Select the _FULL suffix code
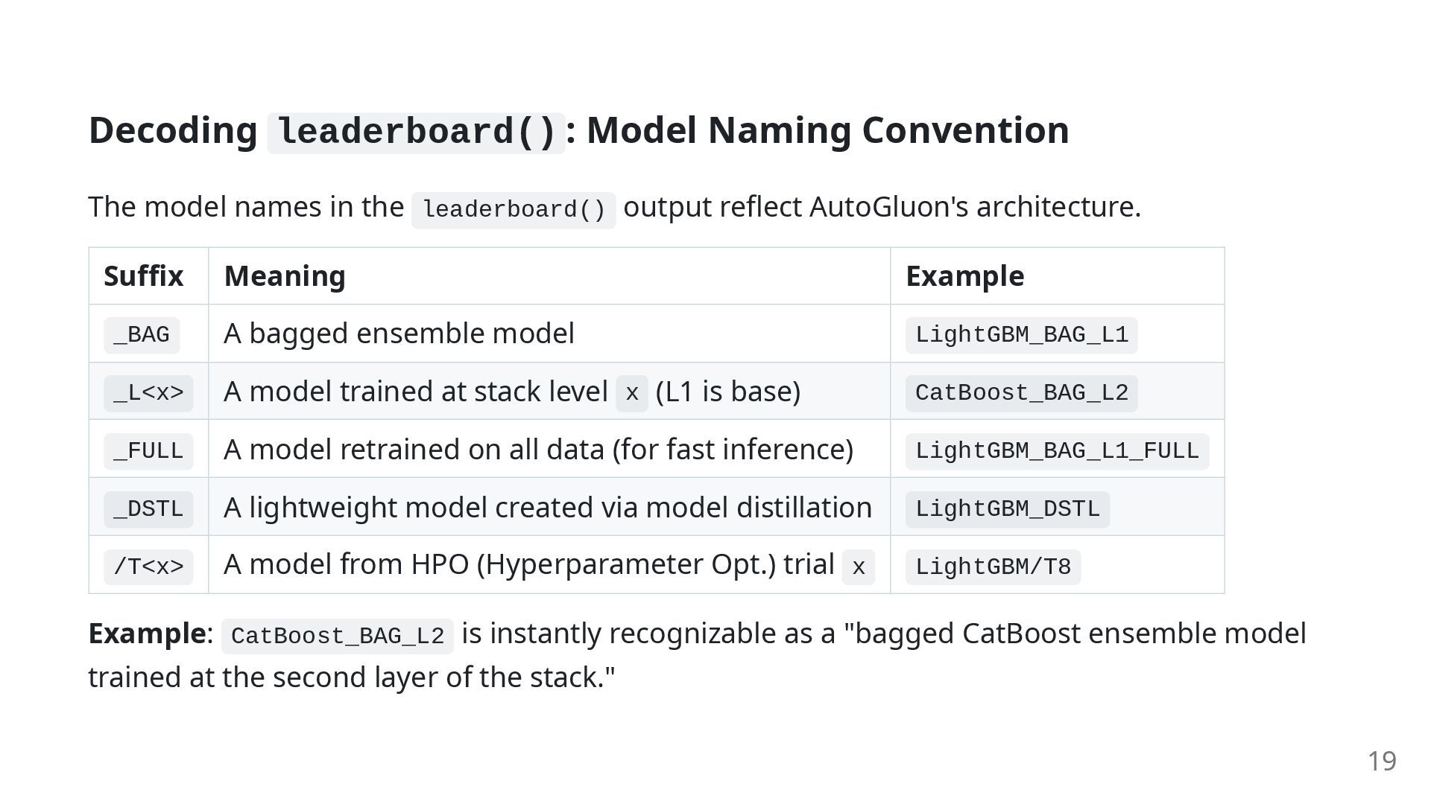The height and width of the screenshot is (804, 1431). point(148,451)
